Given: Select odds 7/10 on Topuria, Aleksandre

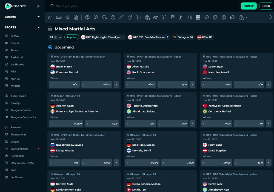Looking at the screenshot, I should click(x=141, y=123).
